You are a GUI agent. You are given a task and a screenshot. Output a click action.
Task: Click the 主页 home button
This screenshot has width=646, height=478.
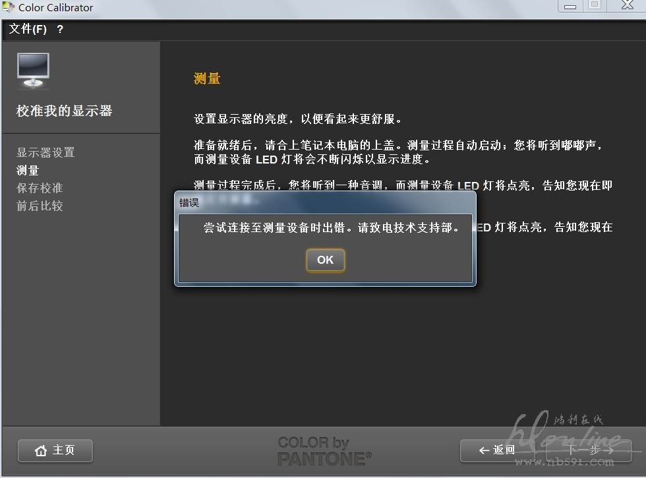coord(55,450)
